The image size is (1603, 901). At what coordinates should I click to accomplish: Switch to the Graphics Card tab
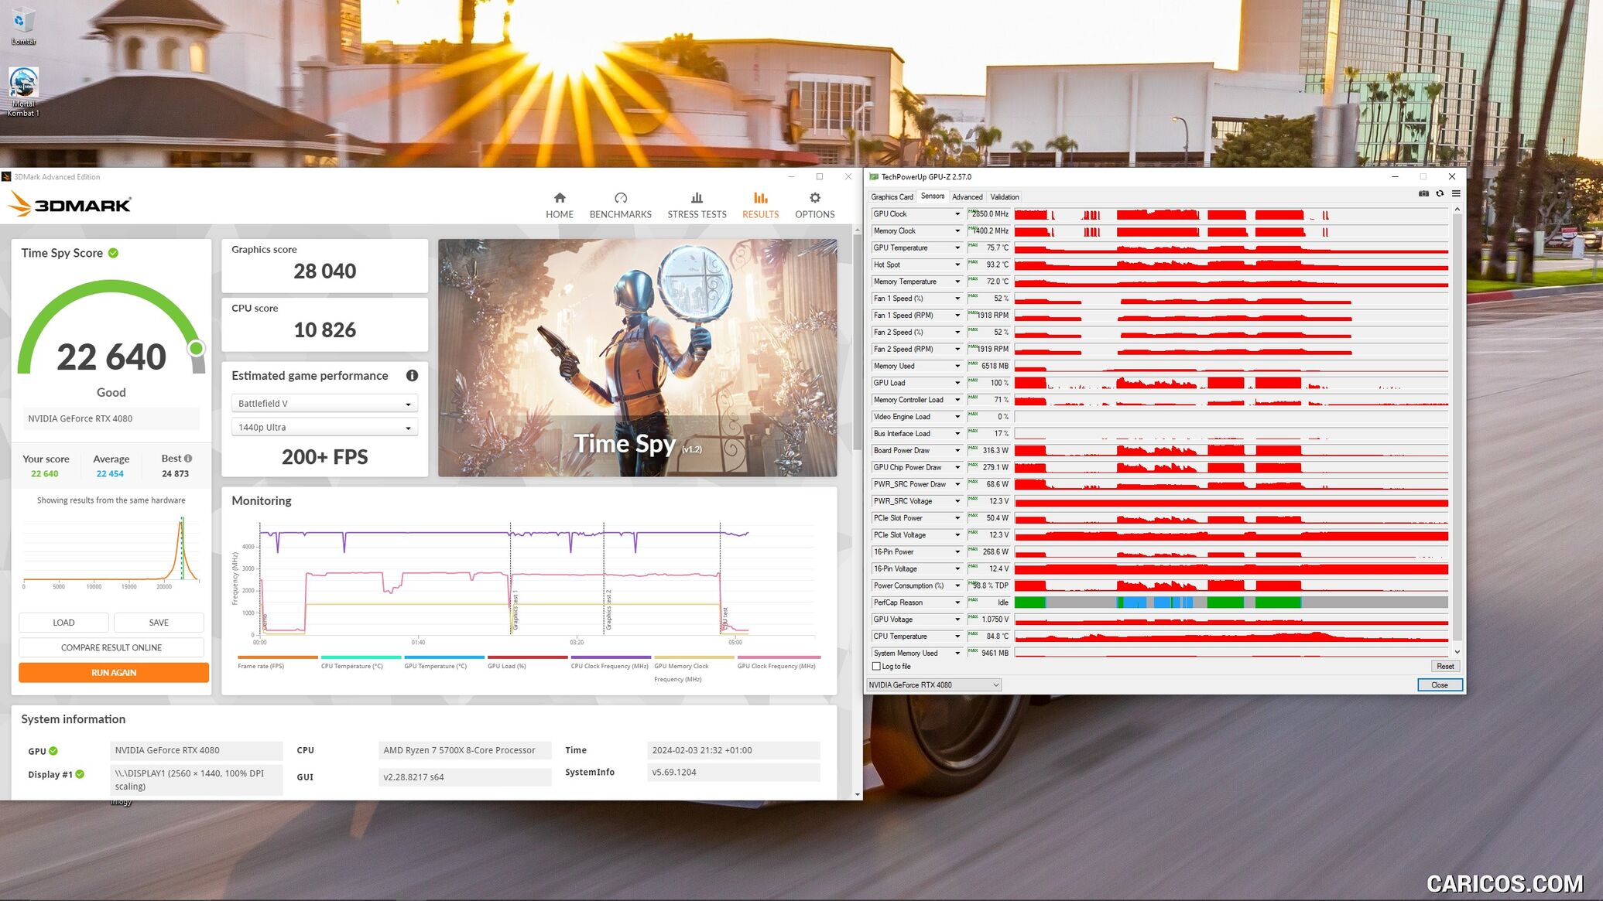[892, 197]
